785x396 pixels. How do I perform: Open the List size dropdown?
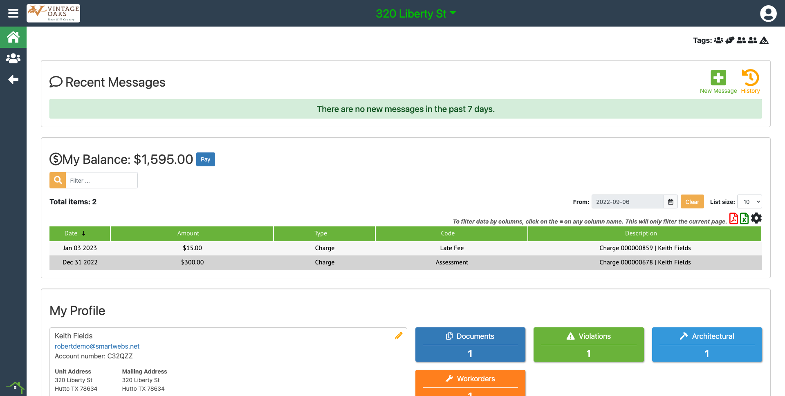749,202
